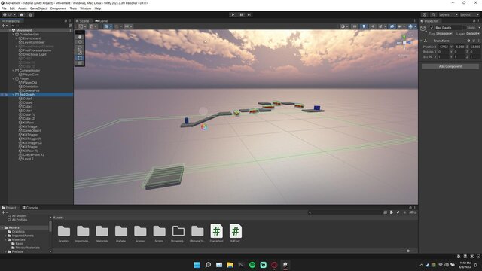The height and width of the screenshot is (271, 482).
Task: Start Play mode with the Play button
Action: tap(233, 14)
